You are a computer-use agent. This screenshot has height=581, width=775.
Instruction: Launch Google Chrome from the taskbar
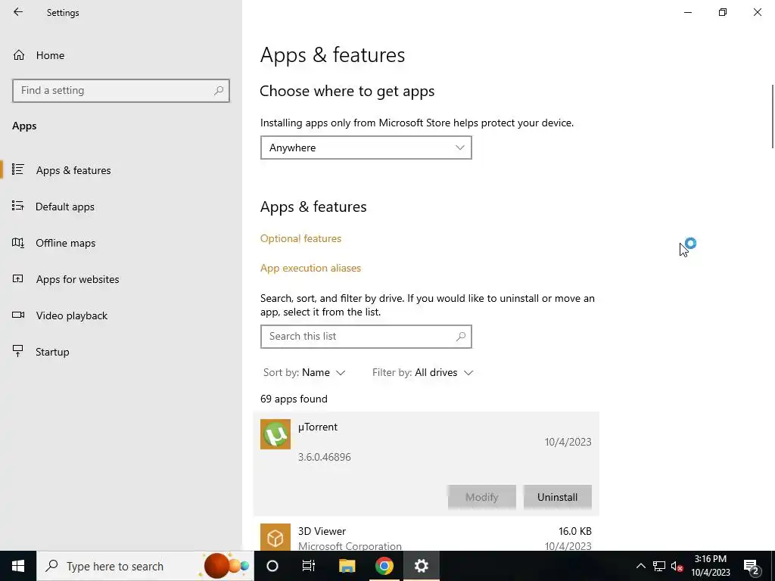click(x=384, y=566)
